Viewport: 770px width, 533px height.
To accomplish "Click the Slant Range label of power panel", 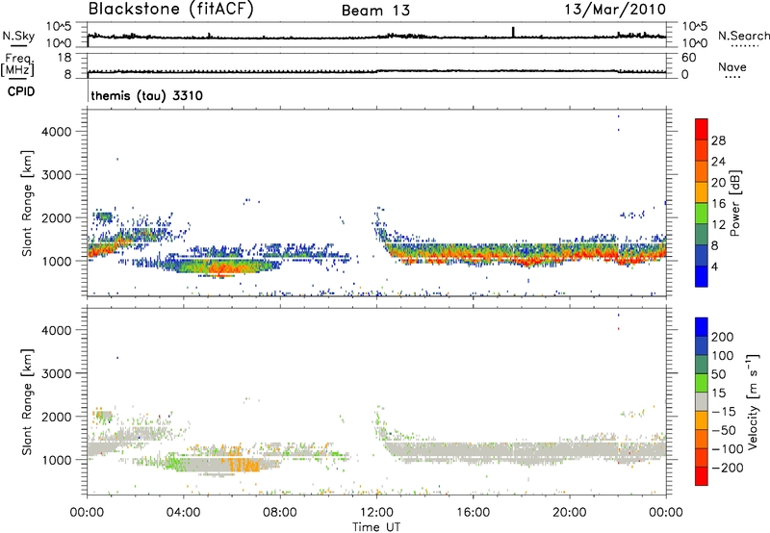I will coord(27,203).
